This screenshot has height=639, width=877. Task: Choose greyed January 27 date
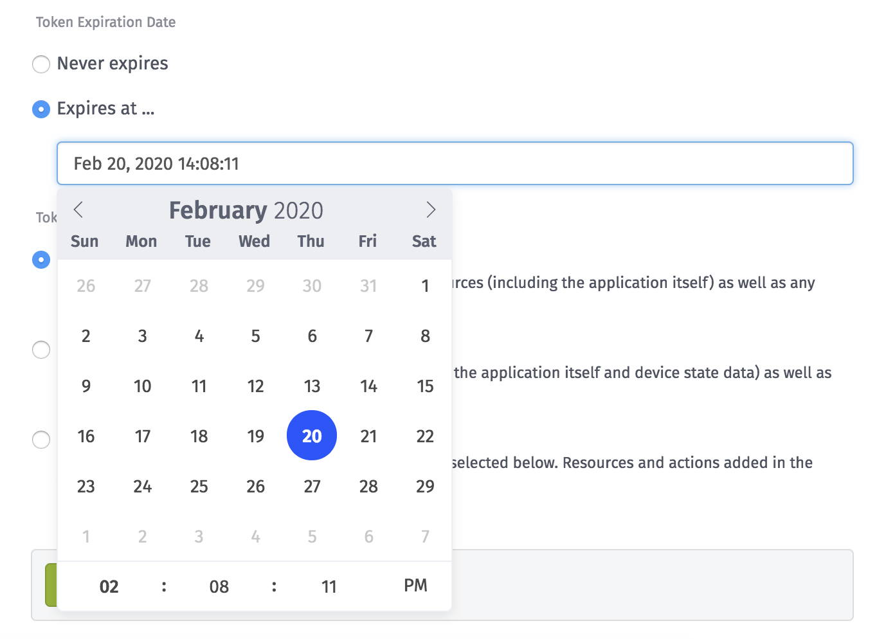point(142,285)
